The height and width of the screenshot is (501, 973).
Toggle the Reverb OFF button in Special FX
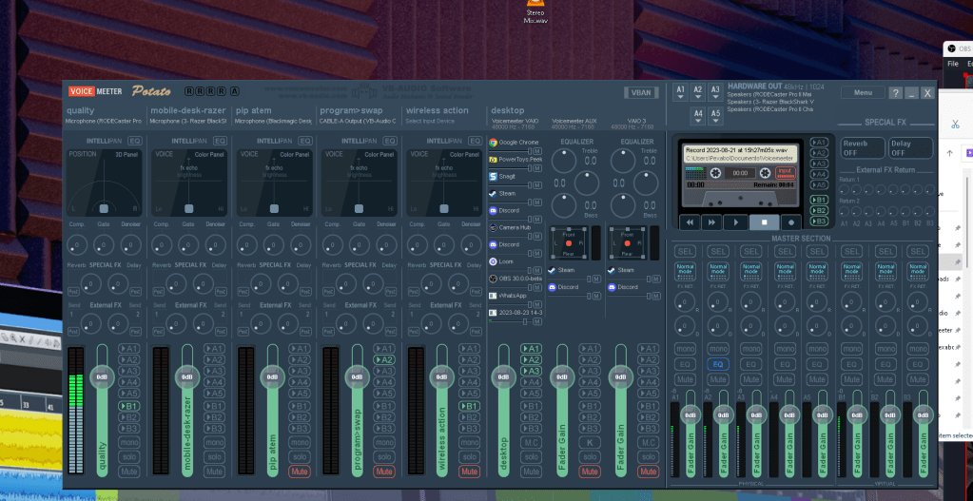[862, 148]
